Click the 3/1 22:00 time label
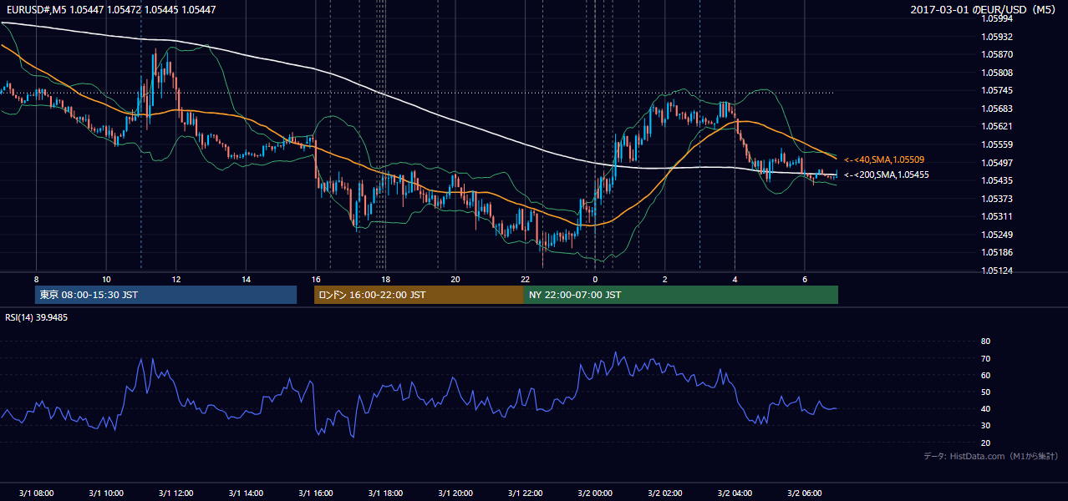 pos(525,493)
